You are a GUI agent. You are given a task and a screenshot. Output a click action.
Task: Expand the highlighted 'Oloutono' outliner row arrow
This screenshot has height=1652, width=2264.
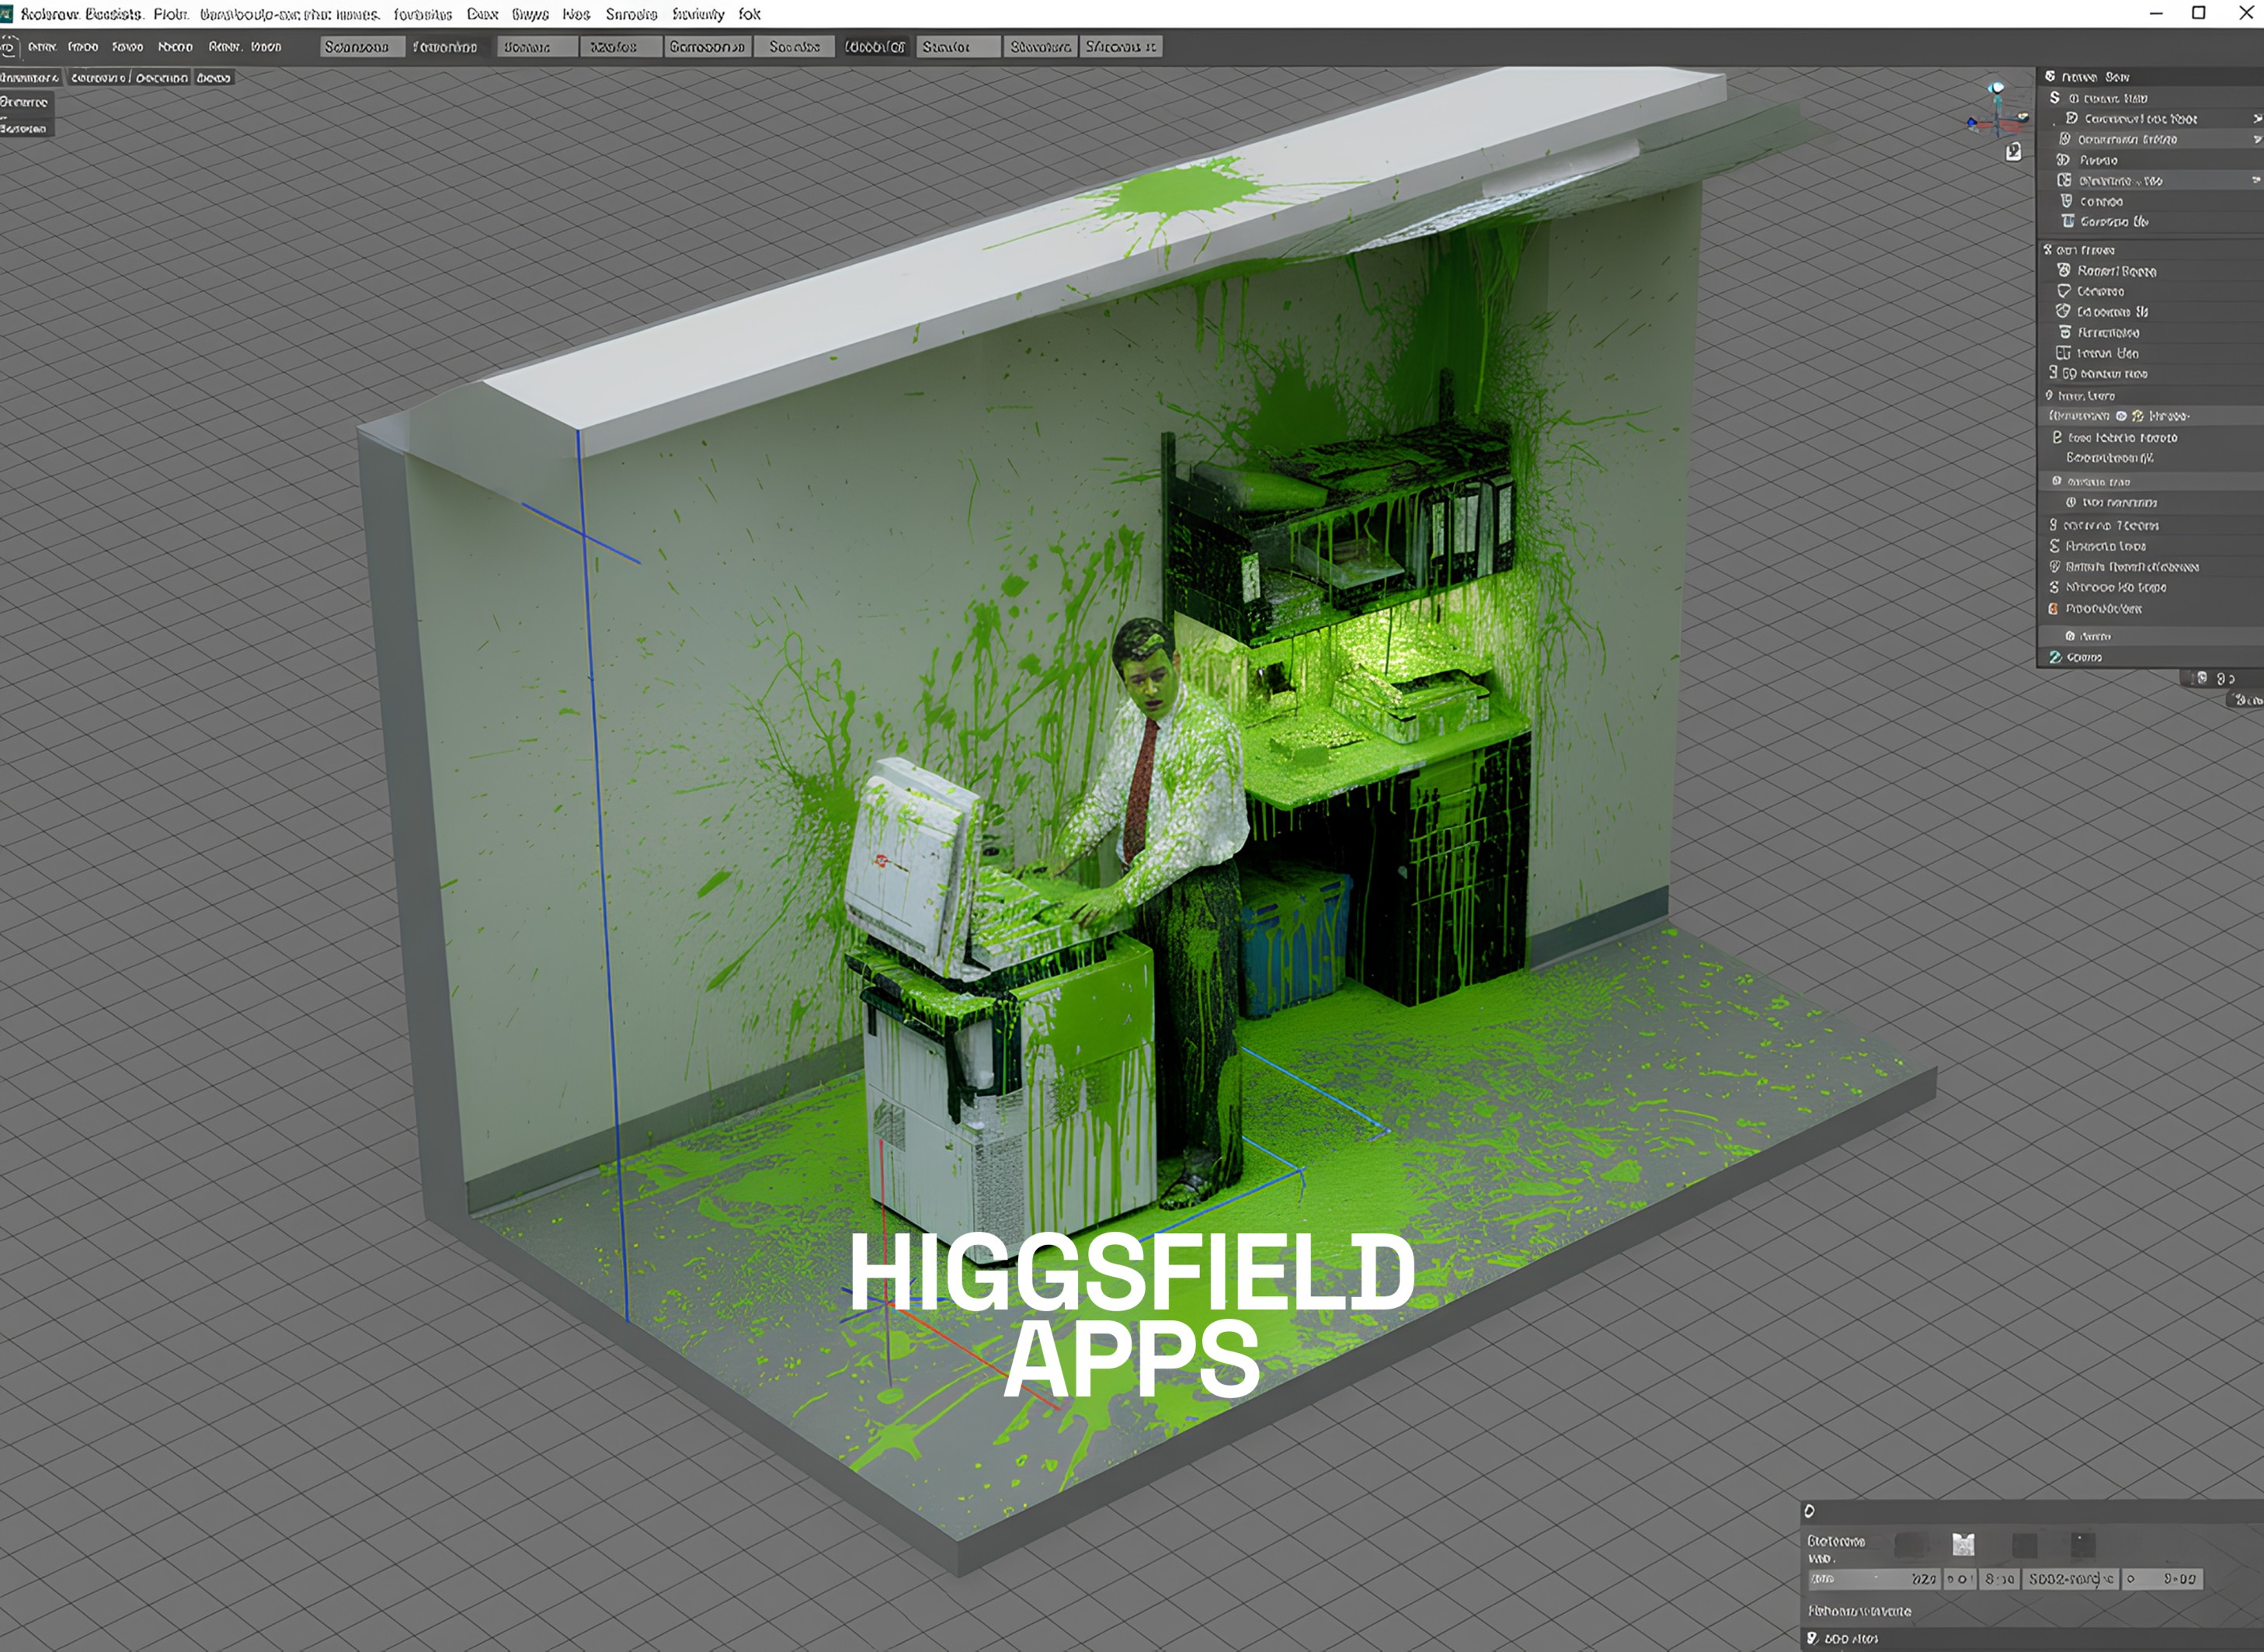[x=2256, y=181]
